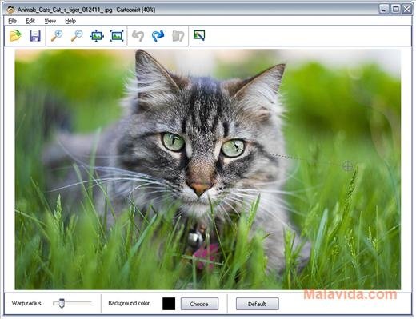Screen dimensions: 416x319
Task: Adjust the Warp radius slider handle
Action: (x=62, y=303)
